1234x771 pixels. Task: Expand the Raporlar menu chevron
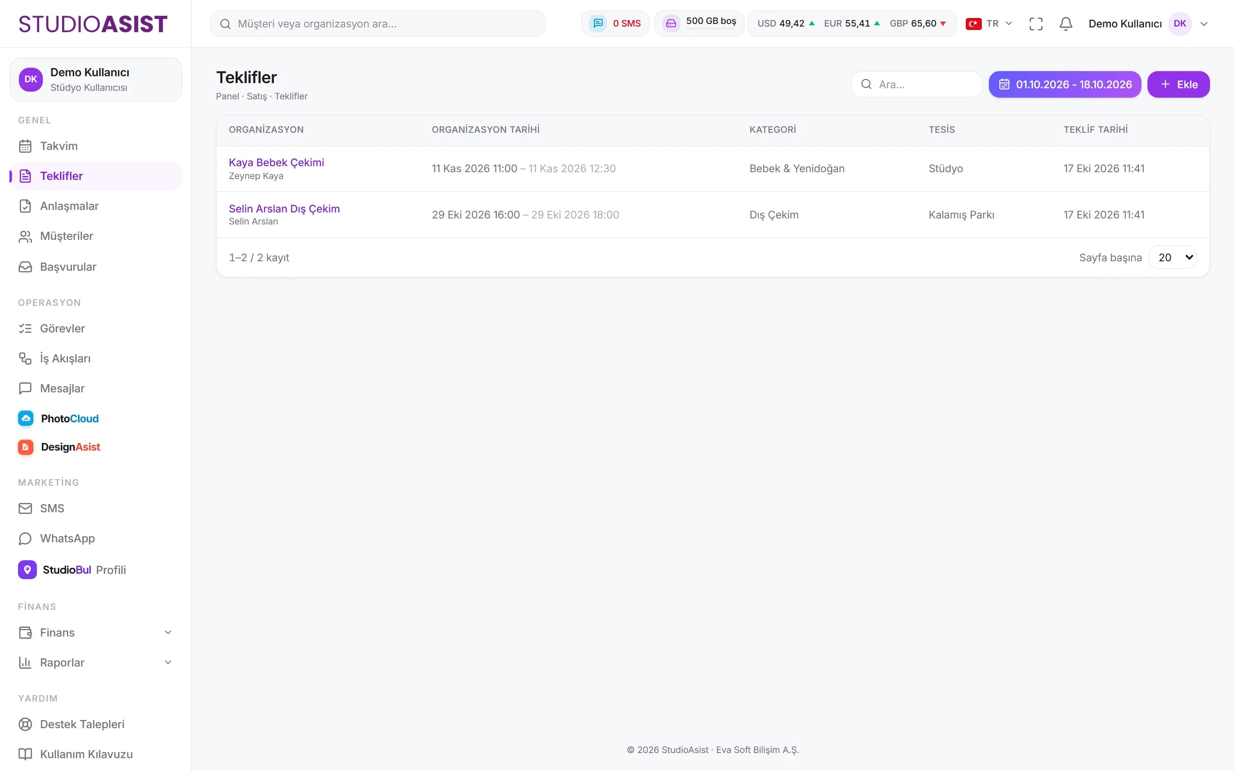point(168,662)
